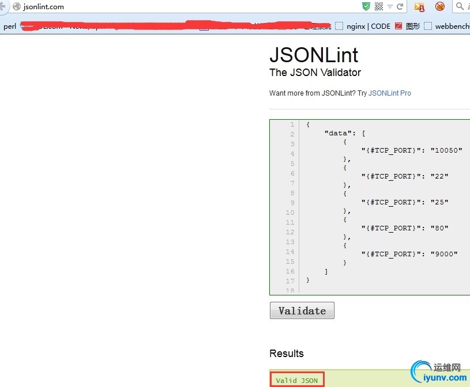The image size is (470, 387).
Task: Open the nginx | CODE bookmark
Action: tap(363, 26)
